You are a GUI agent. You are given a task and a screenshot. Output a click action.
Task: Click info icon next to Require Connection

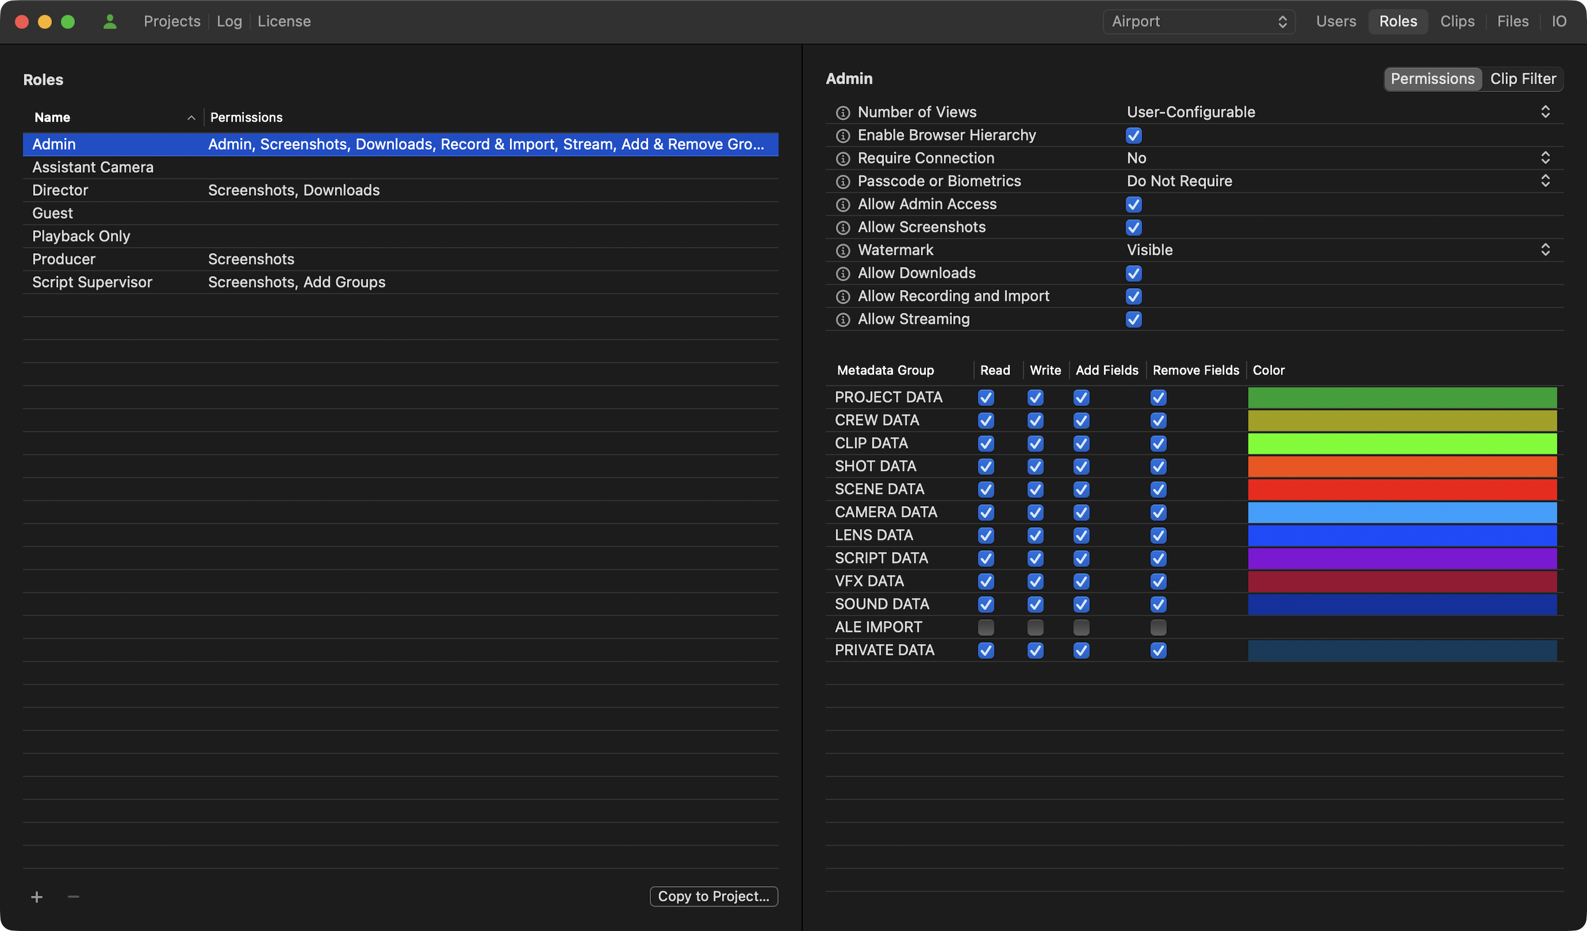(842, 158)
